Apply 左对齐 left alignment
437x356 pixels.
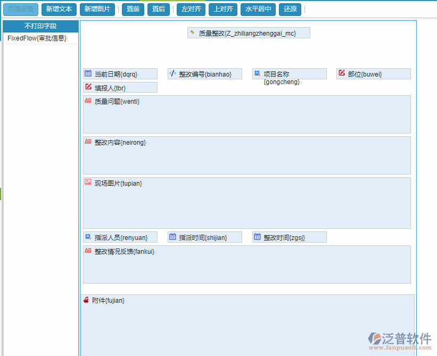pyautogui.click(x=191, y=9)
